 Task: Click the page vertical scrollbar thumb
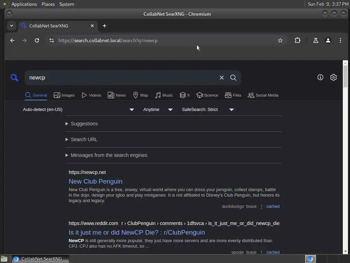tap(345, 76)
